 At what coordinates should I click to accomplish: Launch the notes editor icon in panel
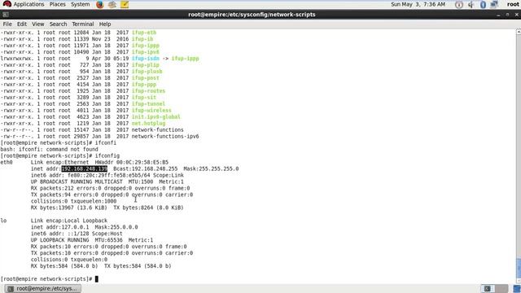pos(125,5)
